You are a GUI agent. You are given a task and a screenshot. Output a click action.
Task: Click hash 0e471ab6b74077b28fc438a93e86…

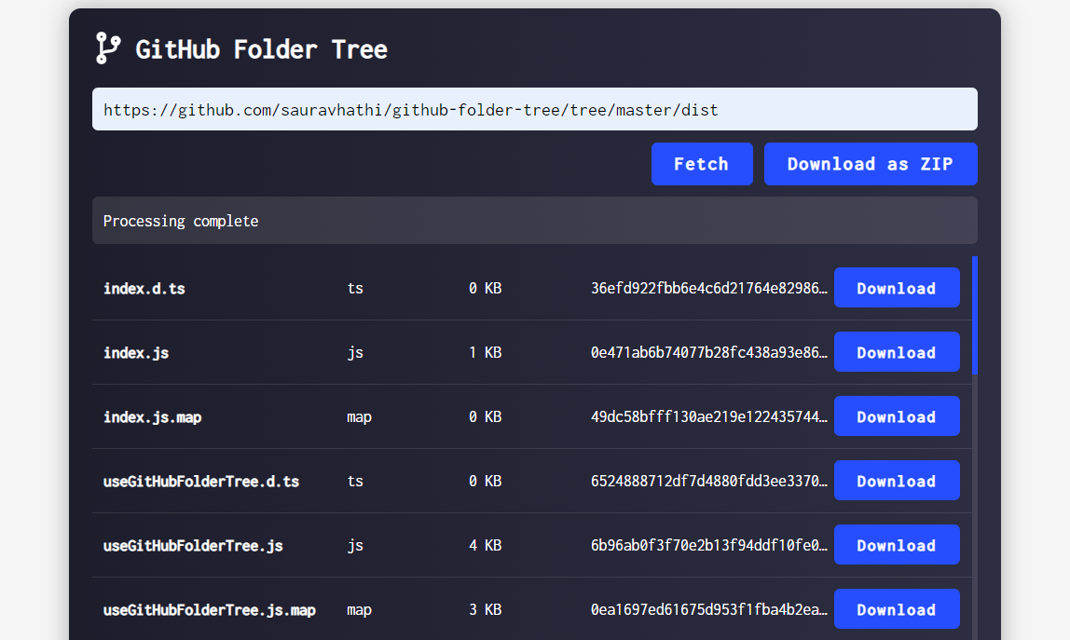pyautogui.click(x=709, y=352)
